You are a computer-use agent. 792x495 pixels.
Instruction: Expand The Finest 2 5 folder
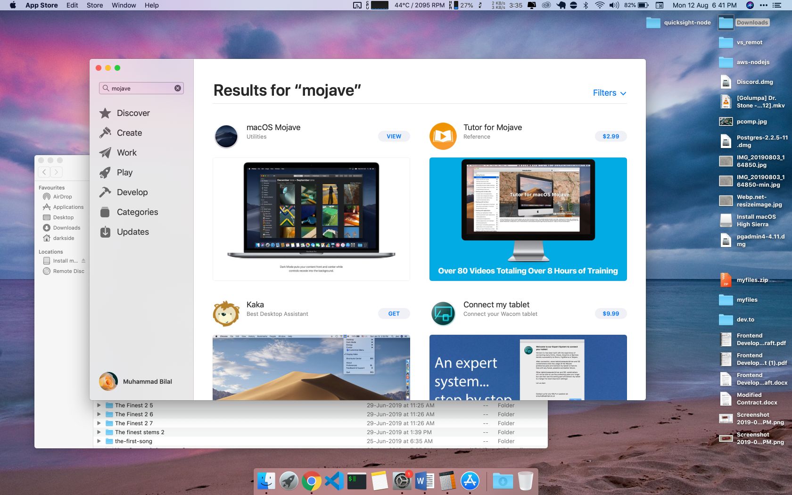click(99, 405)
